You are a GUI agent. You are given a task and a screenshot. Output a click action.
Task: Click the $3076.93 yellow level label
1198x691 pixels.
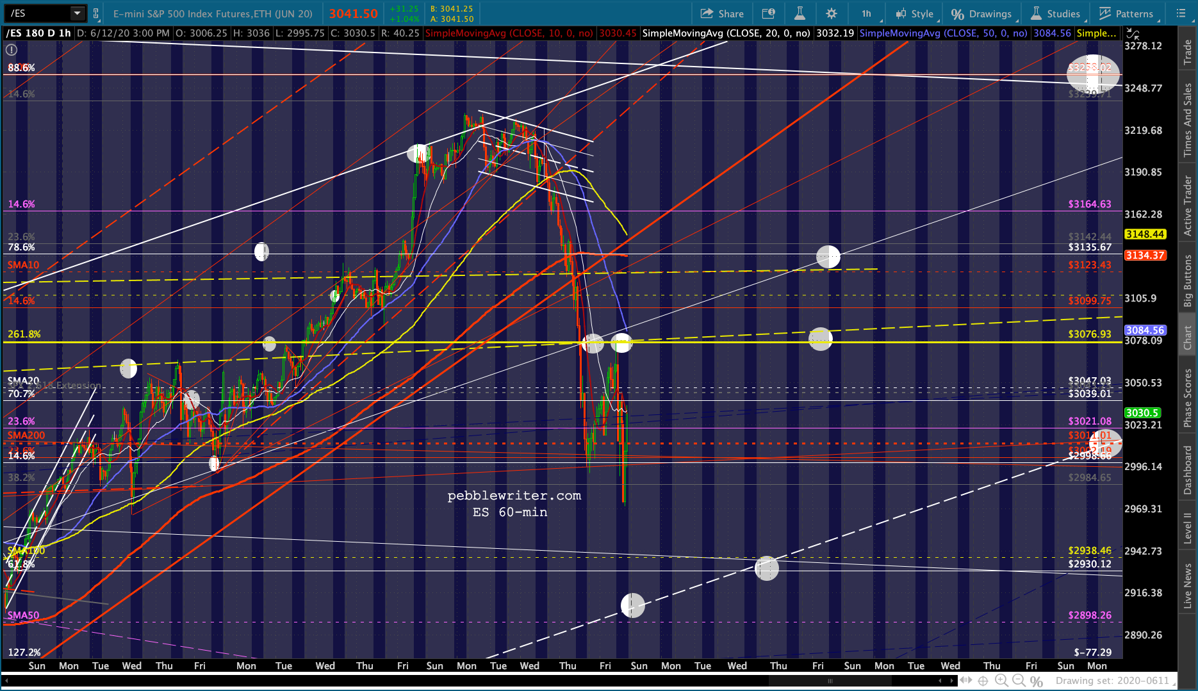pos(1090,334)
